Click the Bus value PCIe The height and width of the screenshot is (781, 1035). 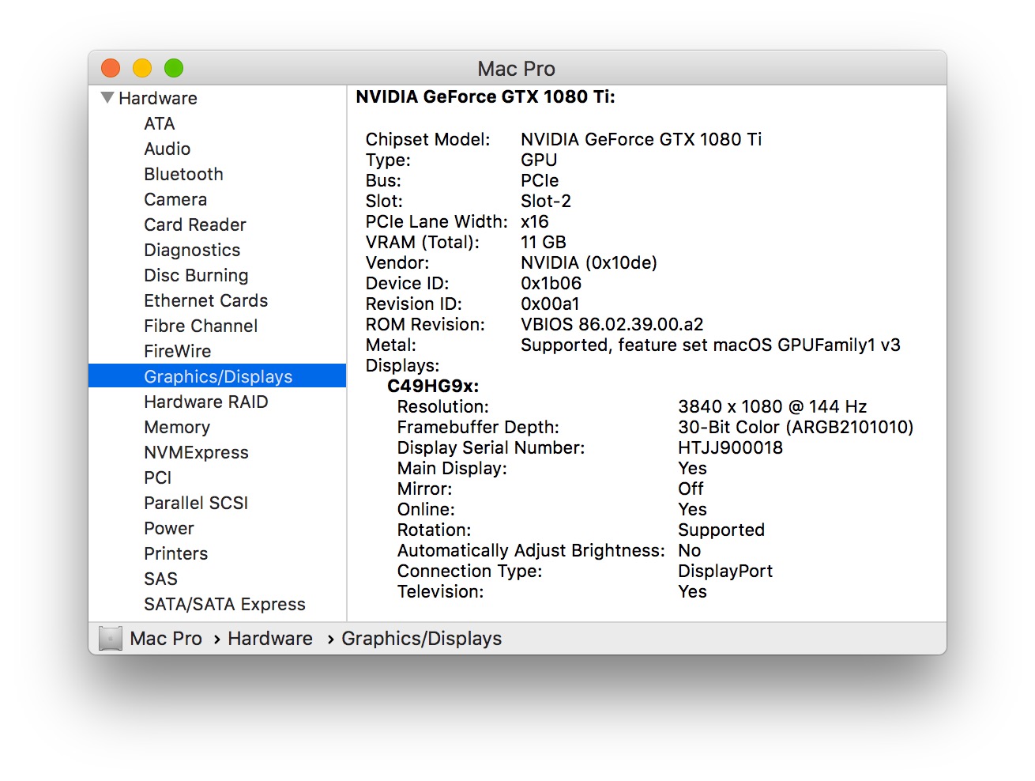tap(540, 181)
